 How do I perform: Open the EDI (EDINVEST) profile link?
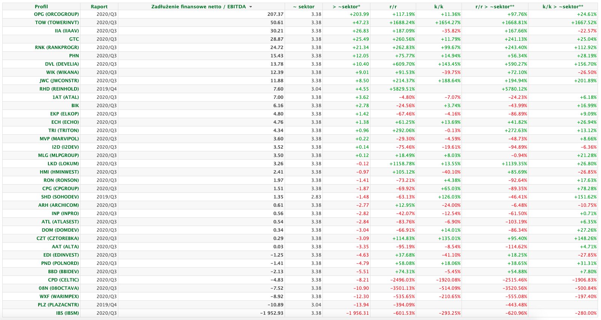coord(61,255)
